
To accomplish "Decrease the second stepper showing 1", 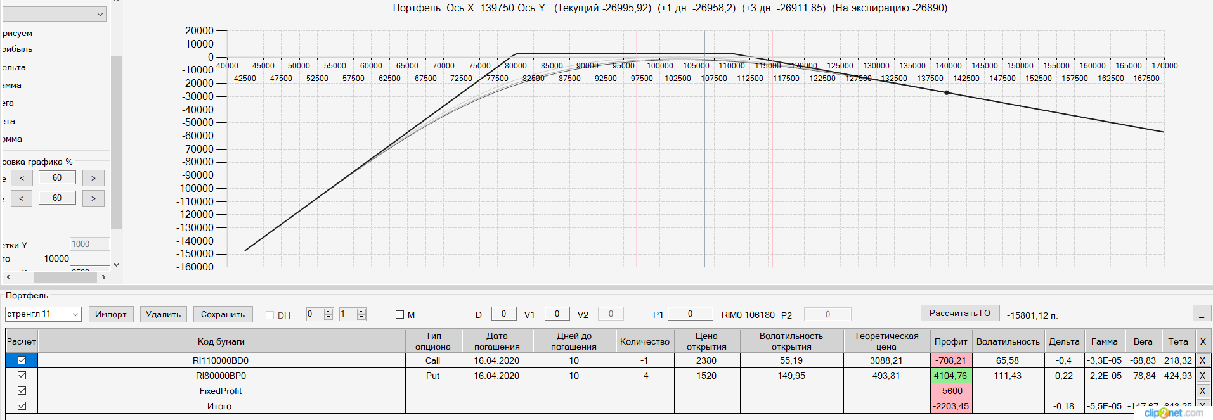I will click(361, 317).
